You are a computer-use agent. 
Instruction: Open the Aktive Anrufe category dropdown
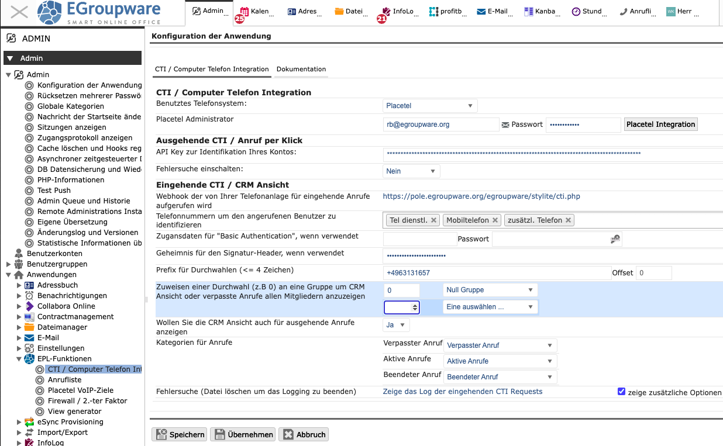[x=501, y=361]
